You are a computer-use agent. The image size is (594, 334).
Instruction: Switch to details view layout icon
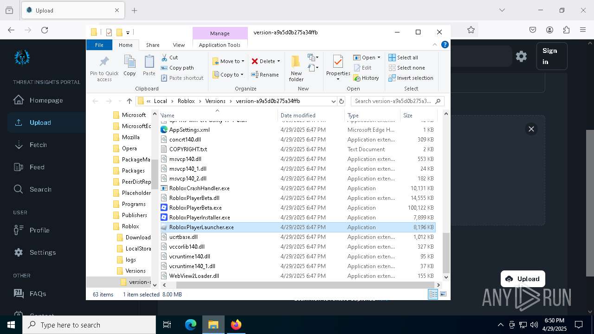433,294
